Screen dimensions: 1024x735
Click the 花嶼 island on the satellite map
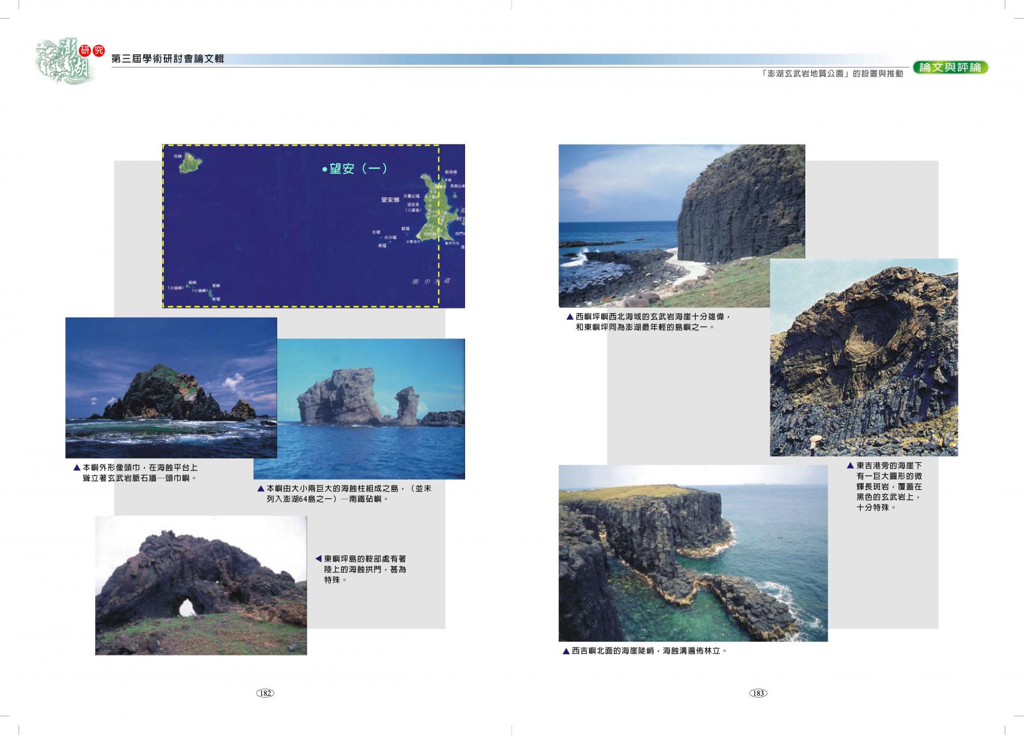coord(190,162)
